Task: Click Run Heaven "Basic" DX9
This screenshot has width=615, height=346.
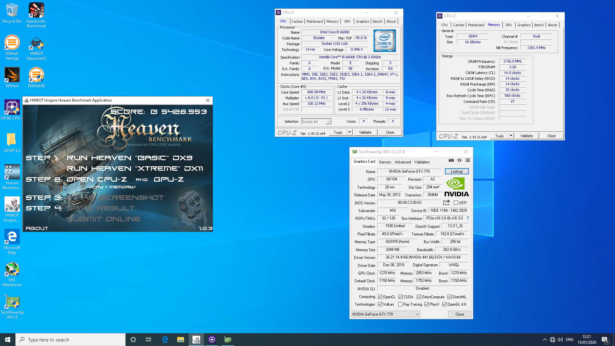Action: [130, 158]
